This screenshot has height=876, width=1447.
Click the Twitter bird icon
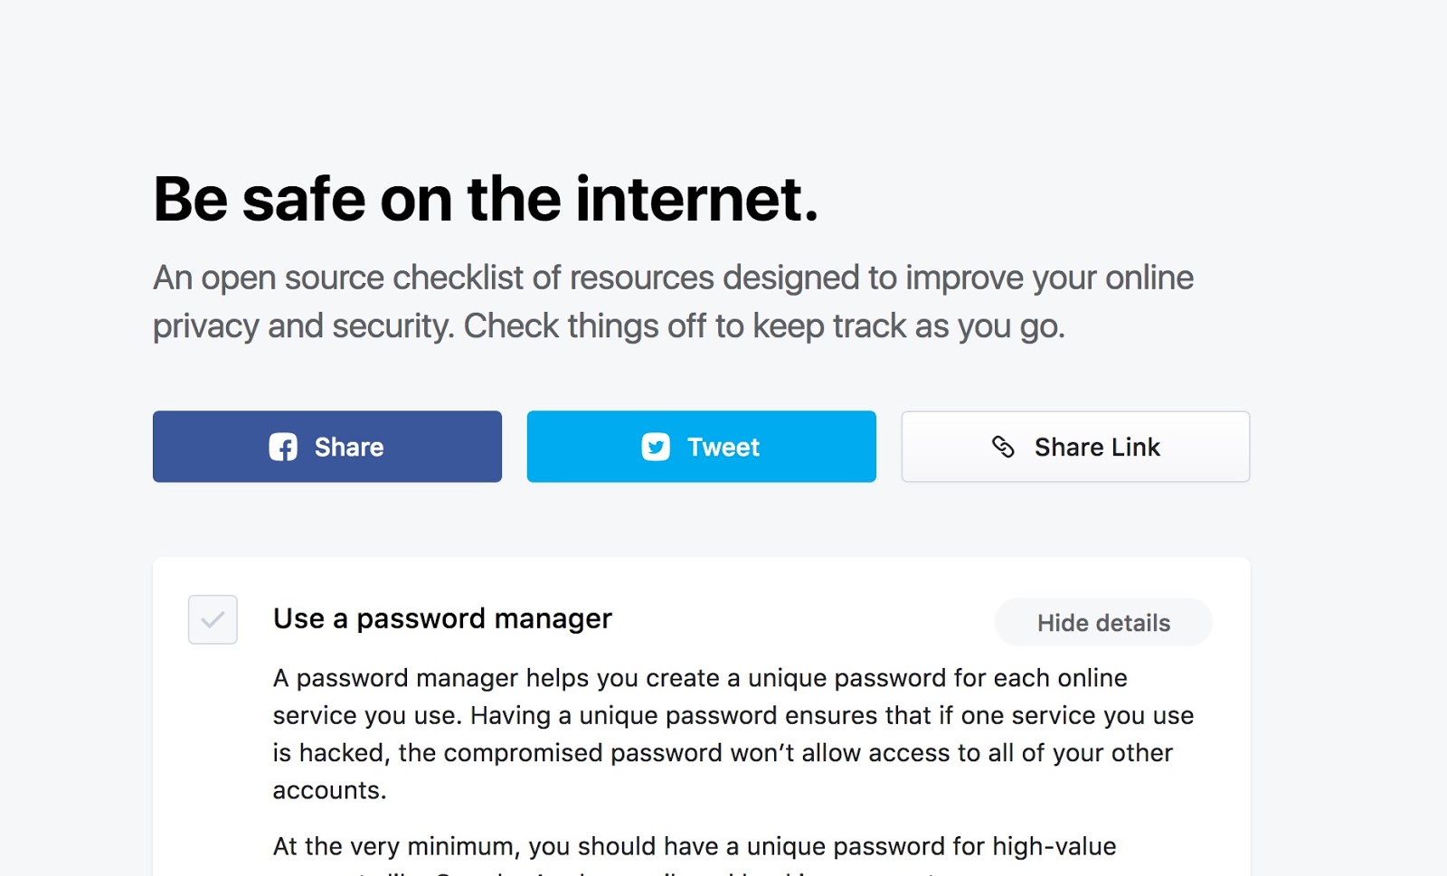(656, 447)
